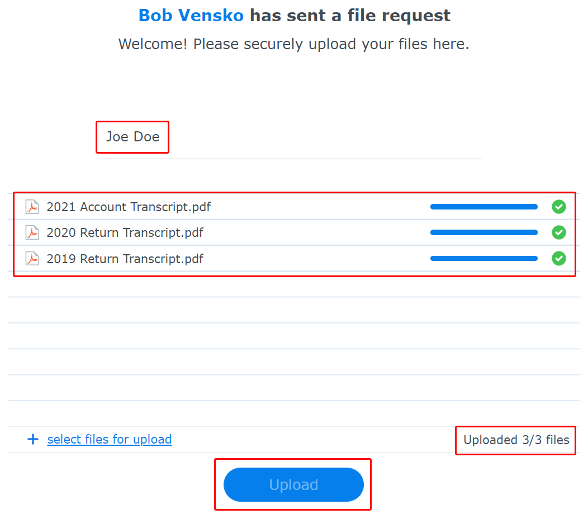Image resolution: width=588 pixels, height=519 pixels.
Task: Click progress bar of 2021 Account Transcript
Action: (x=483, y=207)
